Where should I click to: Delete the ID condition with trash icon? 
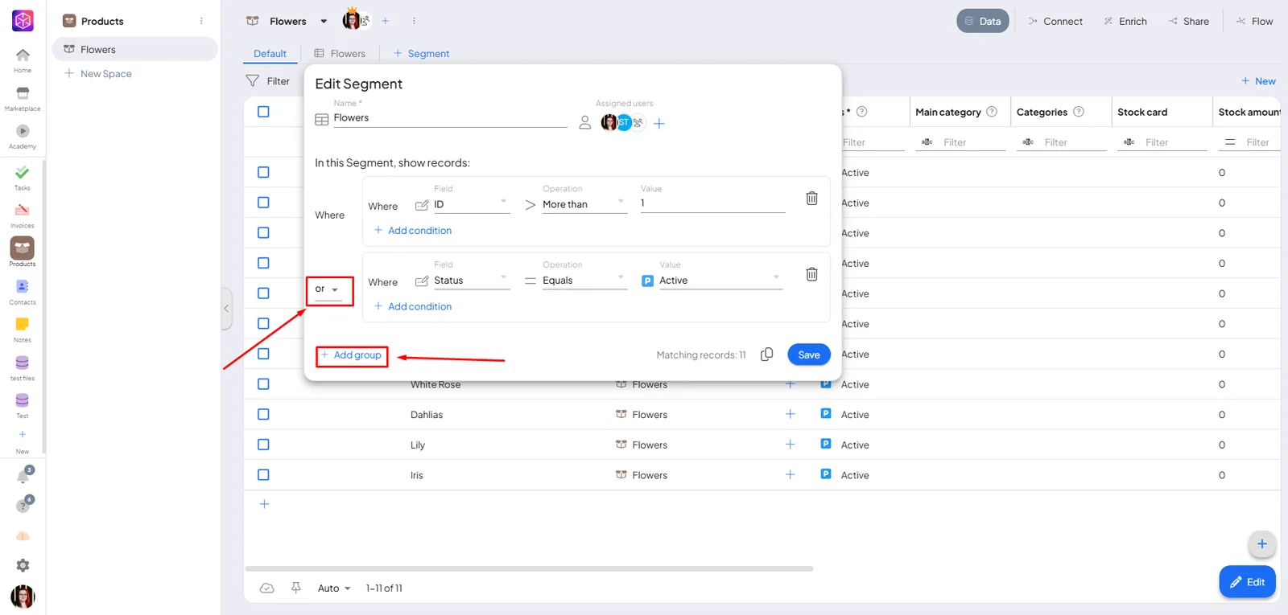[x=811, y=198]
